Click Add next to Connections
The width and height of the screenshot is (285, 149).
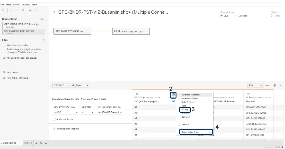(43, 19)
